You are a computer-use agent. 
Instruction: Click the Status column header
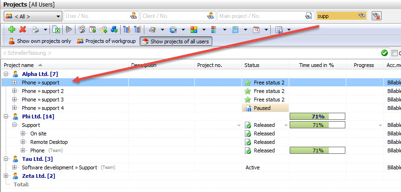[x=251, y=65]
